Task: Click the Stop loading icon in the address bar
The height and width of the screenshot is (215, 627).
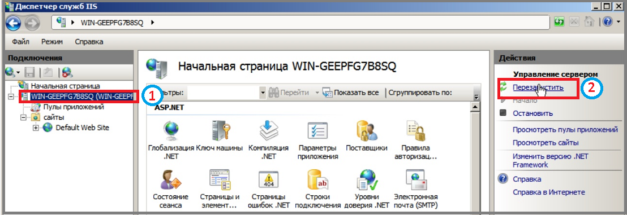Action: [574, 23]
